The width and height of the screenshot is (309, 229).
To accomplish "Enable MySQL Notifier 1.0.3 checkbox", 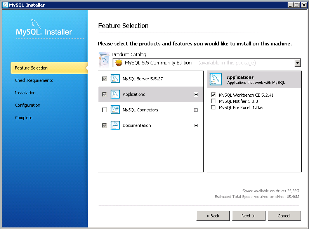I will (213, 101).
